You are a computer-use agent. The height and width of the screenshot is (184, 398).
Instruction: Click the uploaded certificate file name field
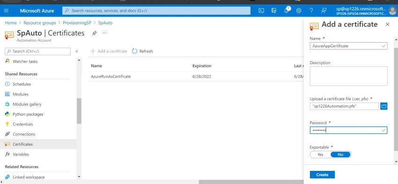[344, 106]
